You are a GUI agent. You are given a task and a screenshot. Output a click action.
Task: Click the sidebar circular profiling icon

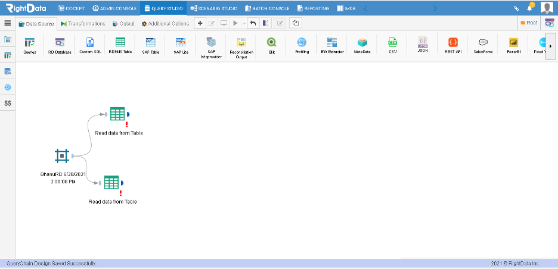[8, 87]
